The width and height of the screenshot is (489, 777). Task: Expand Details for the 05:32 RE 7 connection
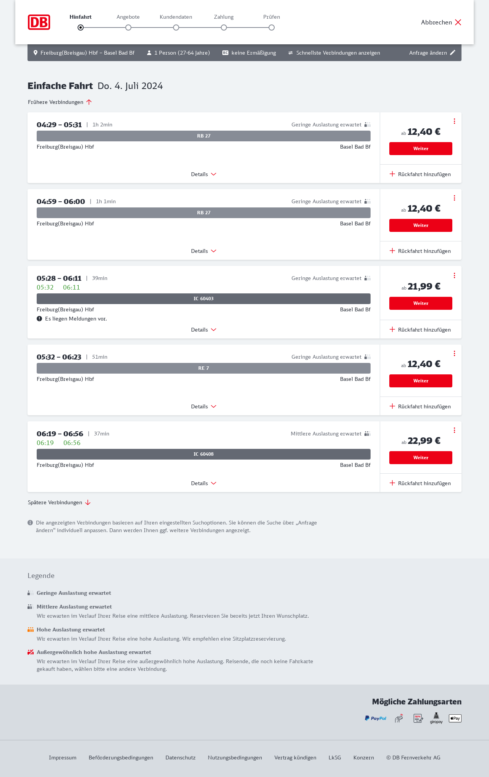(204, 406)
